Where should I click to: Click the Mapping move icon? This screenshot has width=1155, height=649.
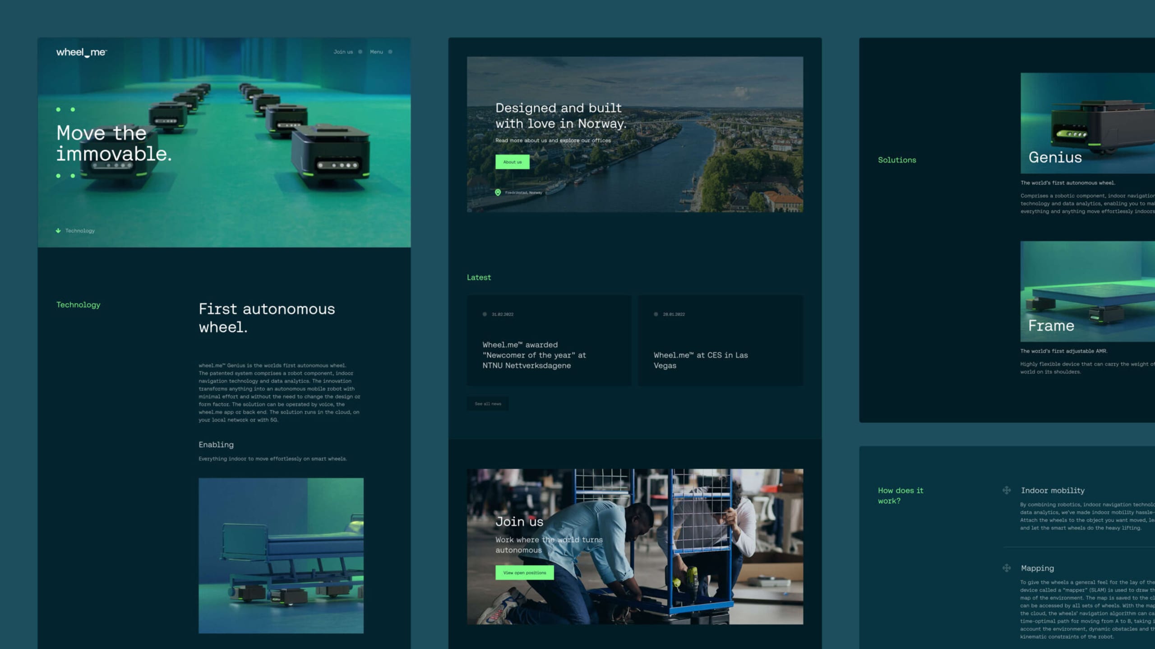1007,568
